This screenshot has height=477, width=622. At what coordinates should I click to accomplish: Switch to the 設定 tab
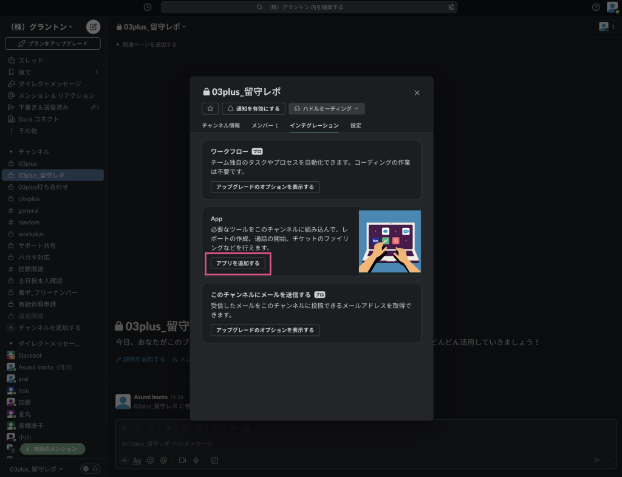pos(356,126)
